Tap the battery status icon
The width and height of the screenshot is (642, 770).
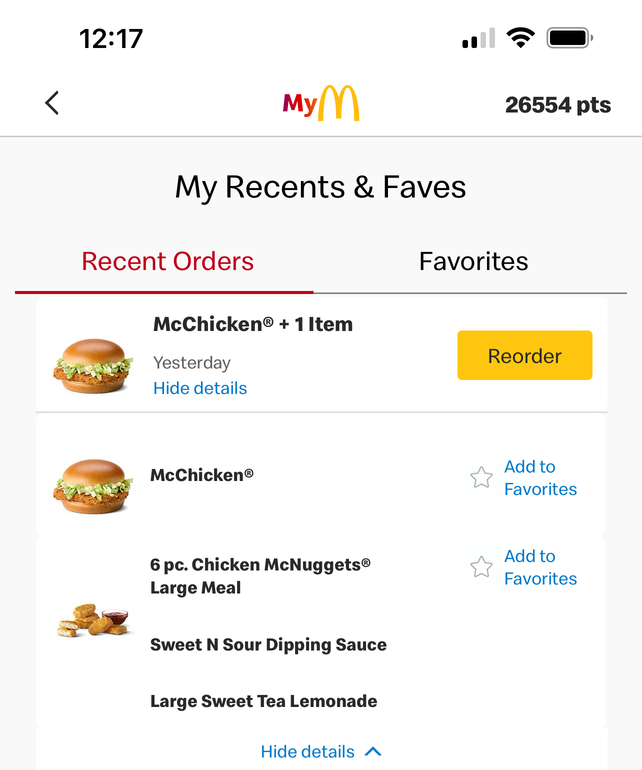(569, 38)
